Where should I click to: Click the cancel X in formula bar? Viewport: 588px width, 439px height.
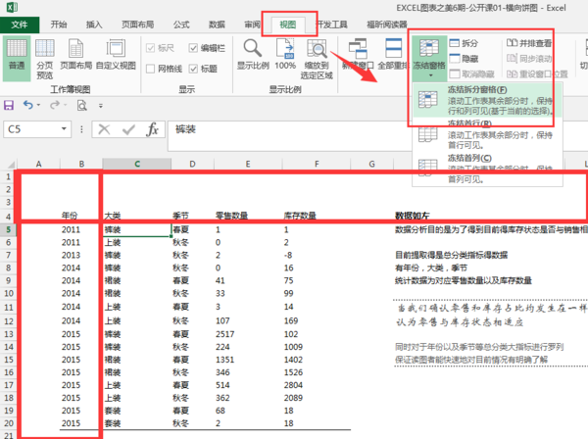(104, 129)
